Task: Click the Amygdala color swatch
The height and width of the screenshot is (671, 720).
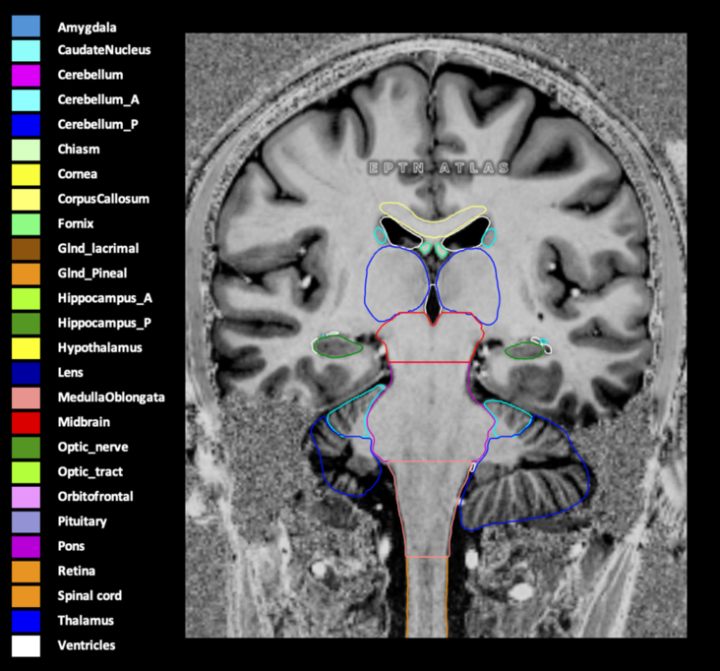Action: pyautogui.click(x=26, y=26)
